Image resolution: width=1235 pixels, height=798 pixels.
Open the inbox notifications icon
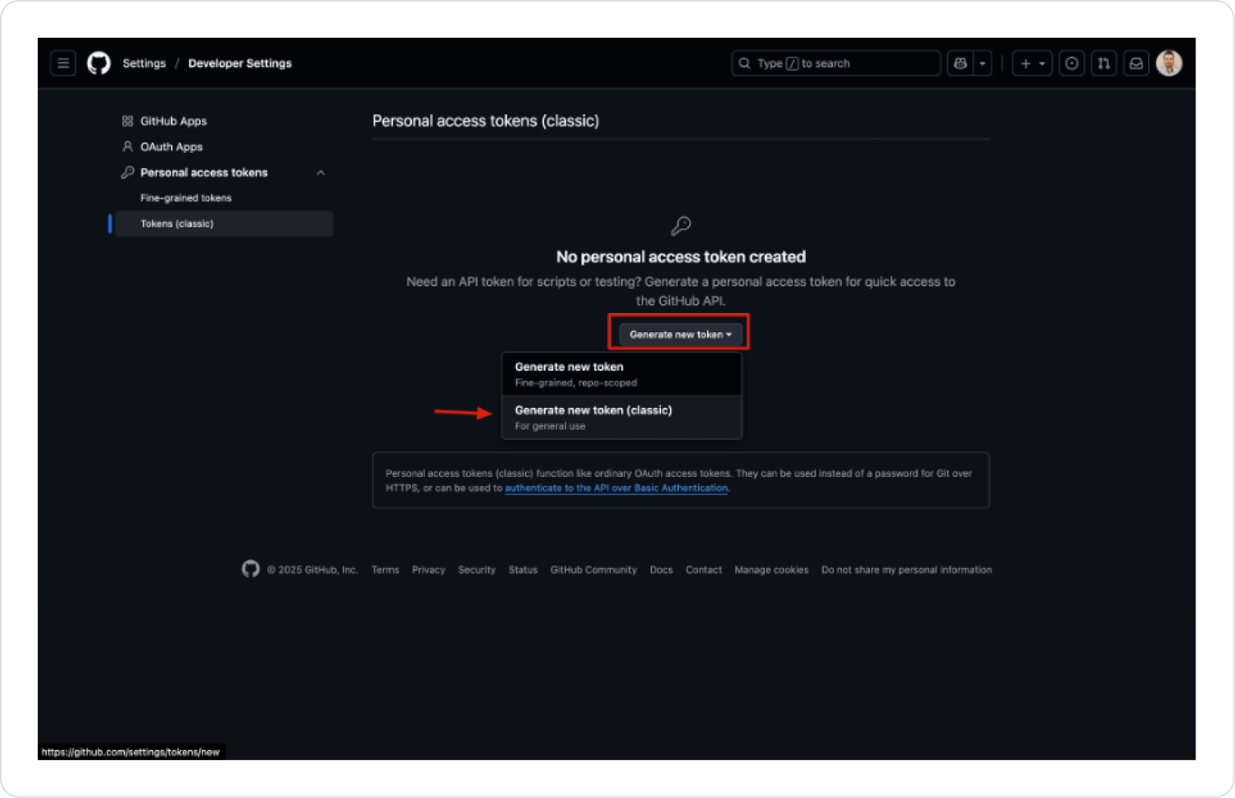pos(1136,63)
